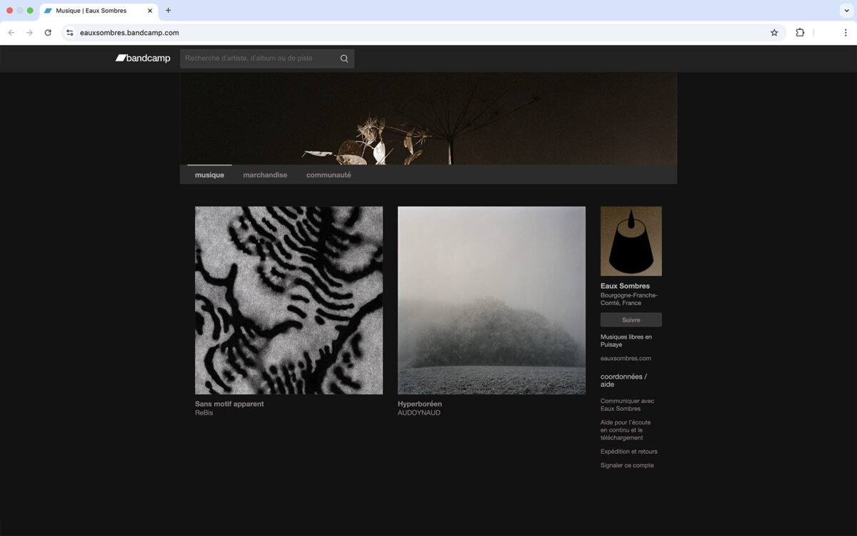Open Expédition et retours link

(628, 452)
